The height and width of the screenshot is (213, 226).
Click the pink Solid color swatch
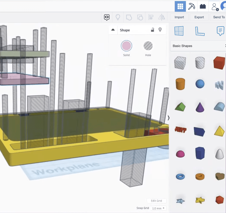pos(126,46)
